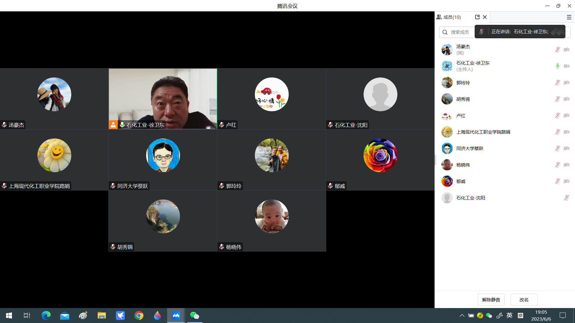575x323 pixels.
Task: Click the muted mic icon on 卢红 tile
Action: (x=222, y=125)
